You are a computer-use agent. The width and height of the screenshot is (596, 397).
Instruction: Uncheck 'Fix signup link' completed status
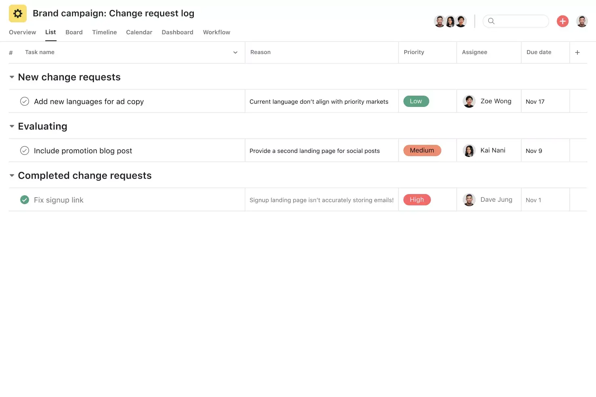coord(24,199)
